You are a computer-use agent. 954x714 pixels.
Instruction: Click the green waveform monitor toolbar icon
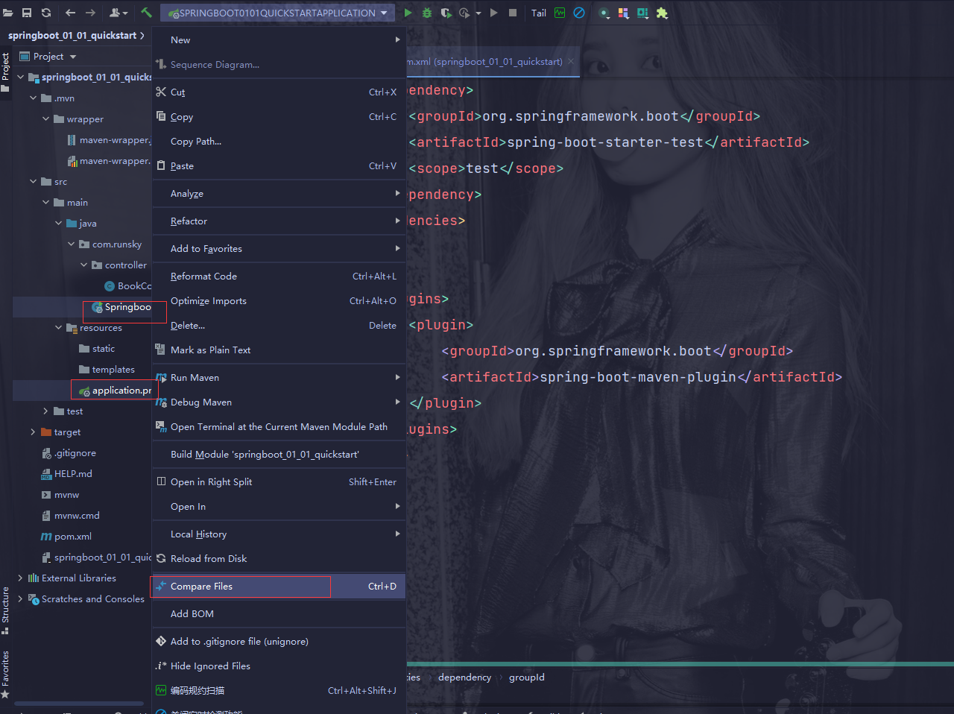pos(560,13)
